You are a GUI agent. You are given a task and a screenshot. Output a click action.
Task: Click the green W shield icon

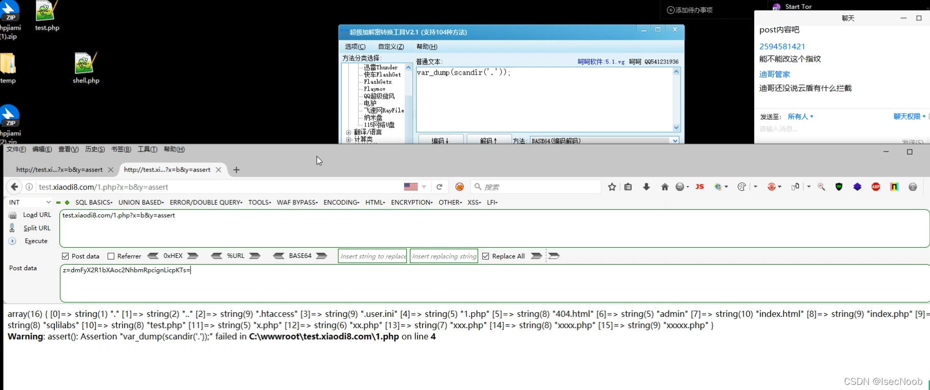(839, 187)
